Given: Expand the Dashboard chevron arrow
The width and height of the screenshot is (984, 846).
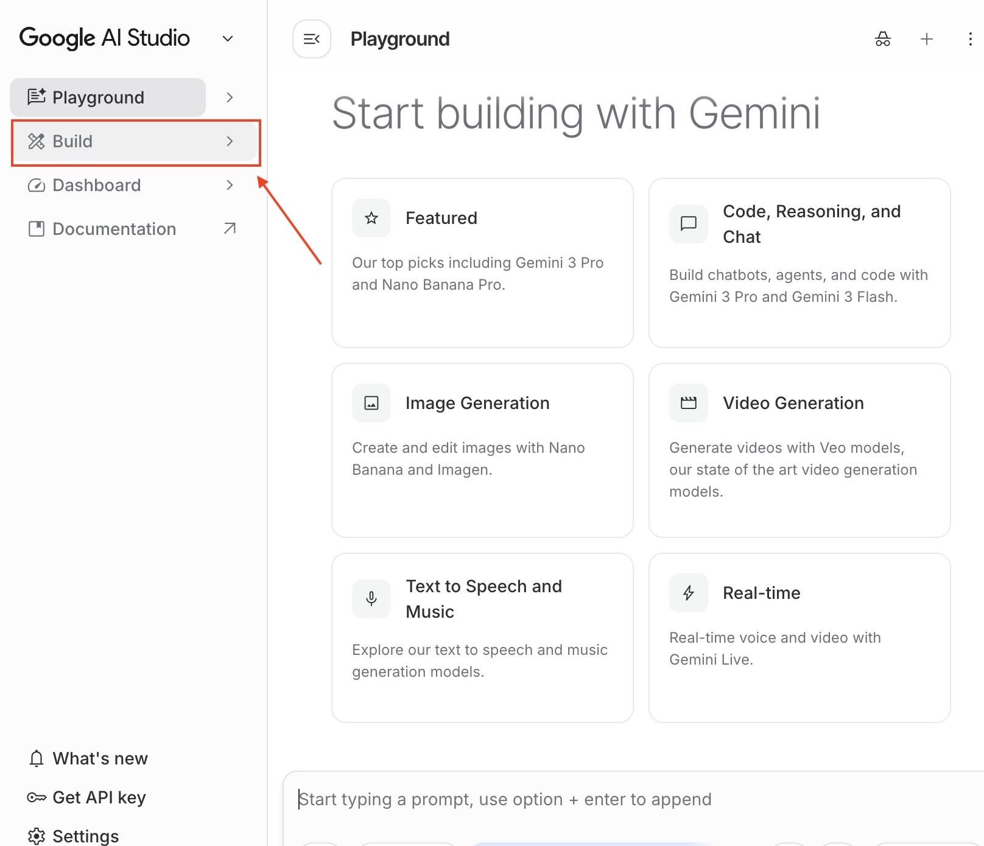Looking at the screenshot, I should tap(230, 185).
